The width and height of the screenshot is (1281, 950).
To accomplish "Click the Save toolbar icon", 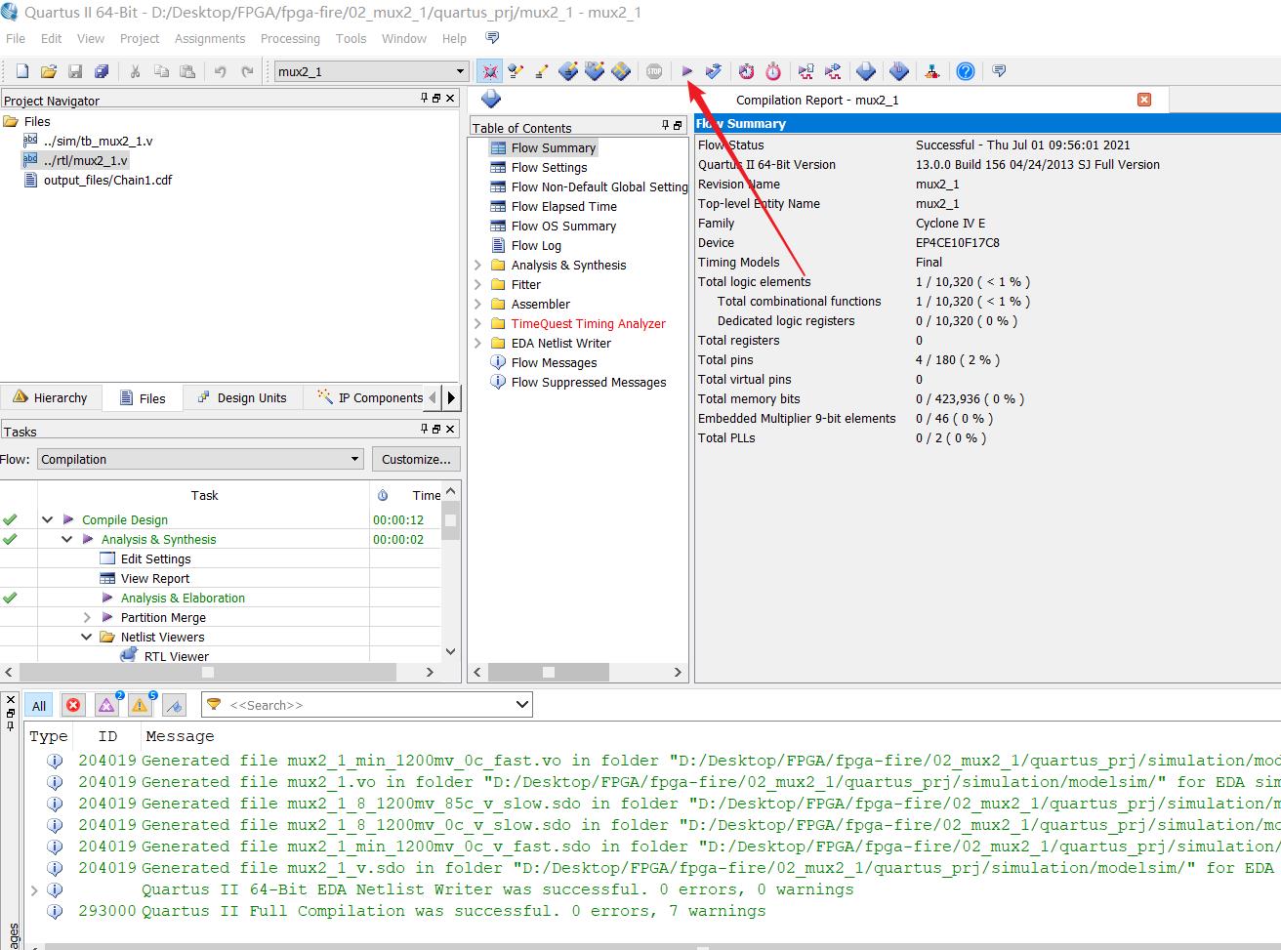I will pyautogui.click(x=75, y=71).
